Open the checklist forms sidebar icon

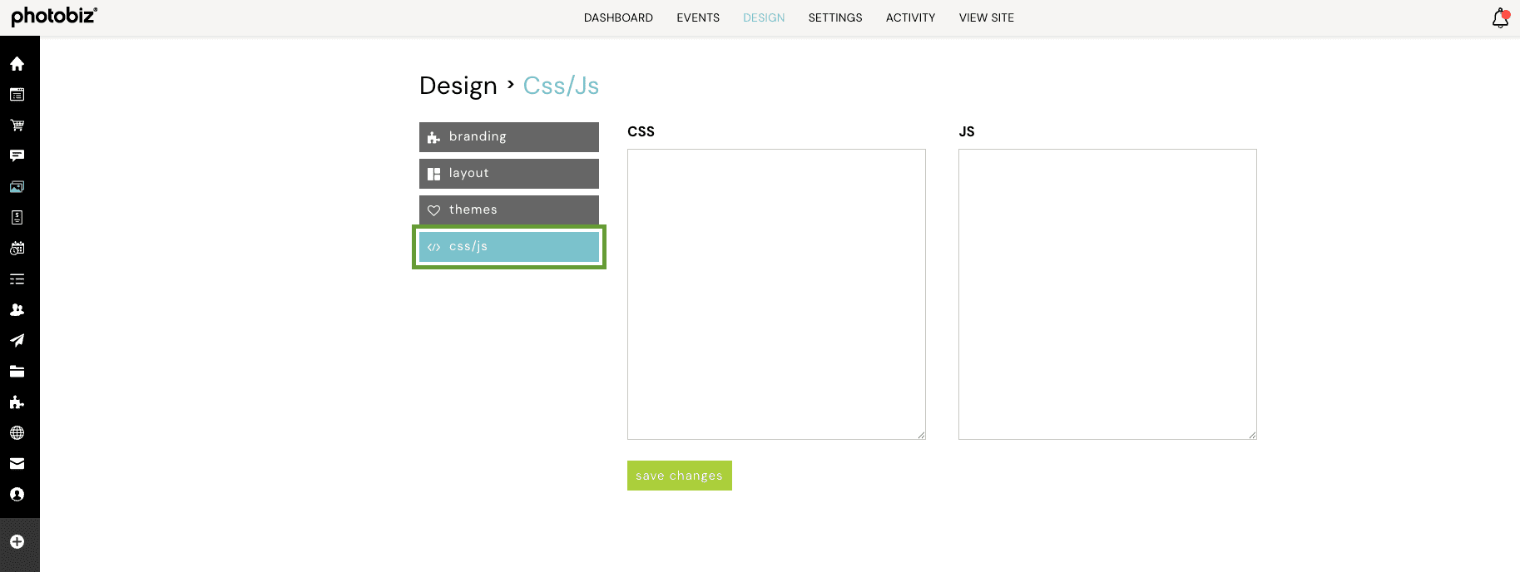[17, 279]
